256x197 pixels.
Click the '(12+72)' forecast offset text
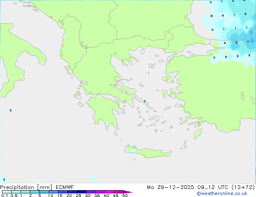tap(243, 187)
